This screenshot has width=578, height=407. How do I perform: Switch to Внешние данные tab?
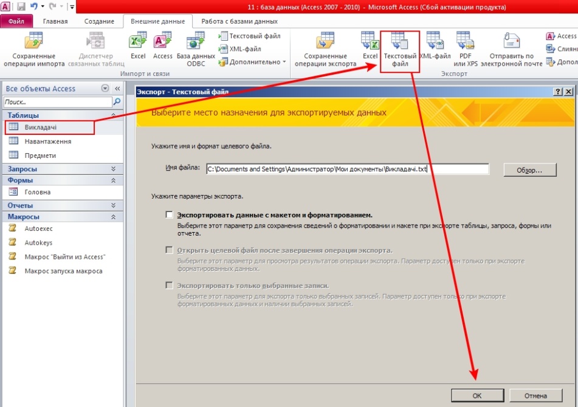(x=158, y=21)
